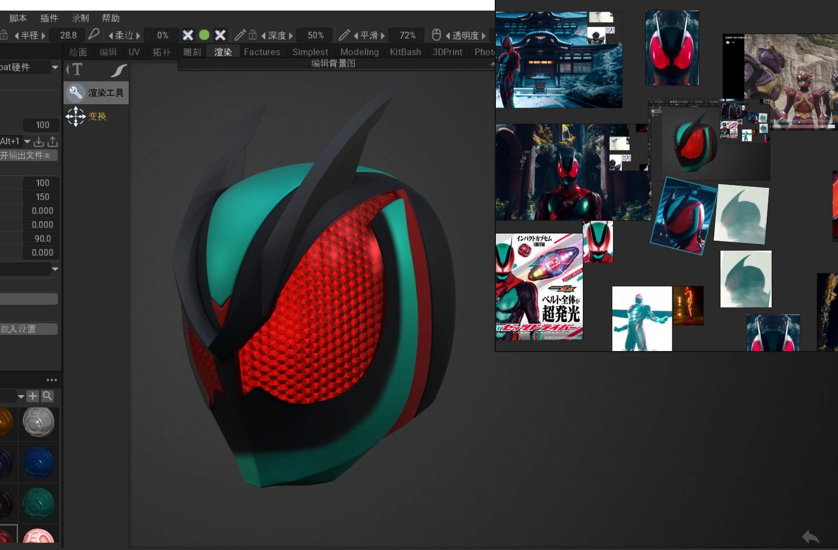
Task: Select the 渲染工具 wrench icon
Action: (x=76, y=93)
